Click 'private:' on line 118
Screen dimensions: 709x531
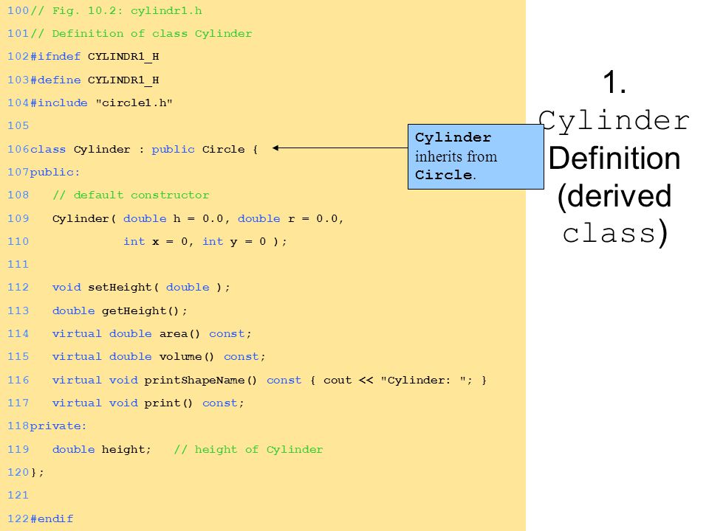pos(58,426)
